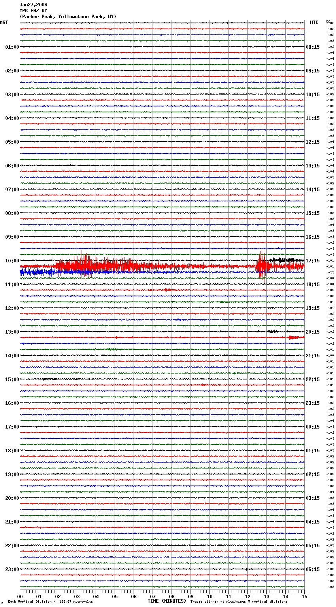Select the 07:00 MST time label
Image resolution: width=336 pixels, height=607 pixels.
click(12, 190)
